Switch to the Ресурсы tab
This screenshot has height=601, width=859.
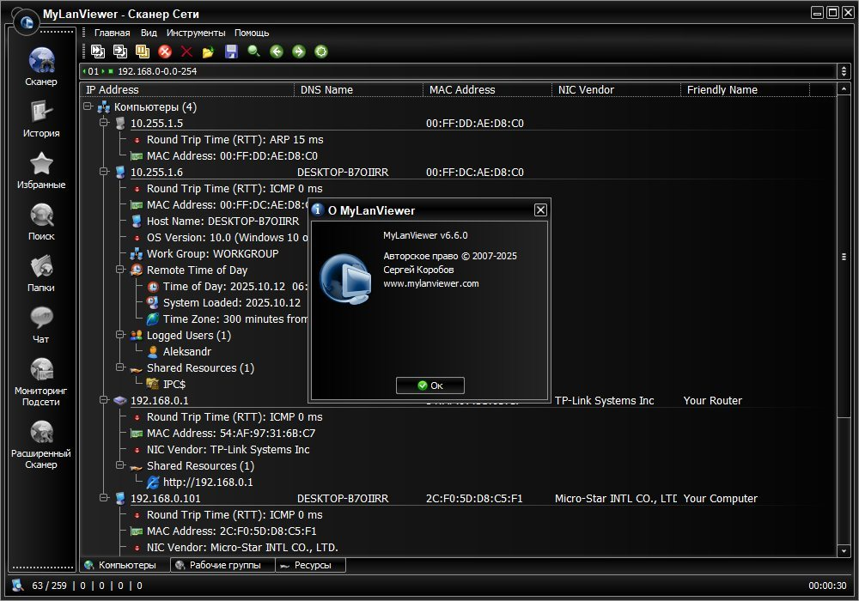pyautogui.click(x=311, y=565)
